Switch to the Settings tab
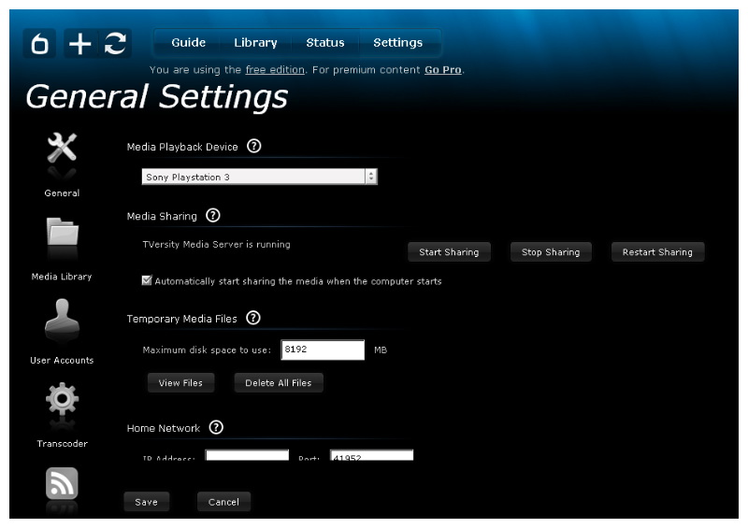The width and height of the screenshot is (748, 528). pos(398,43)
